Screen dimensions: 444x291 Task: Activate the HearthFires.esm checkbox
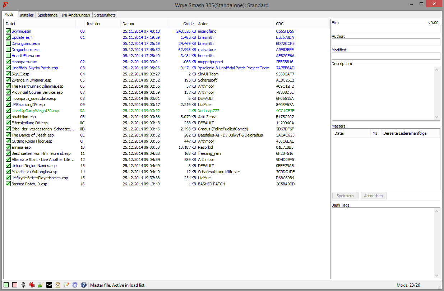[8, 56]
